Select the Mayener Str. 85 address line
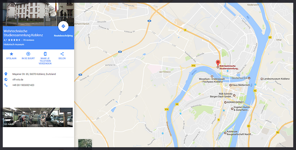Image resolution: width=296 pixels, height=150 pixels. click(34, 74)
